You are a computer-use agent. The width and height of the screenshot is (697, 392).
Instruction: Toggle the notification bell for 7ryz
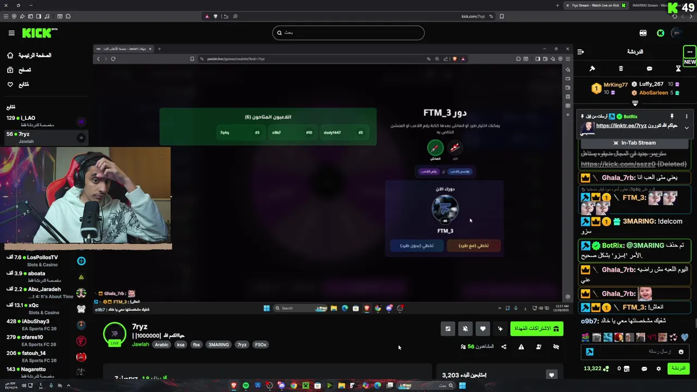point(466,328)
